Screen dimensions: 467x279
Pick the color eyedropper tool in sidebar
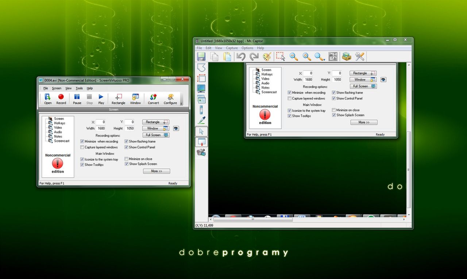click(x=201, y=120)
